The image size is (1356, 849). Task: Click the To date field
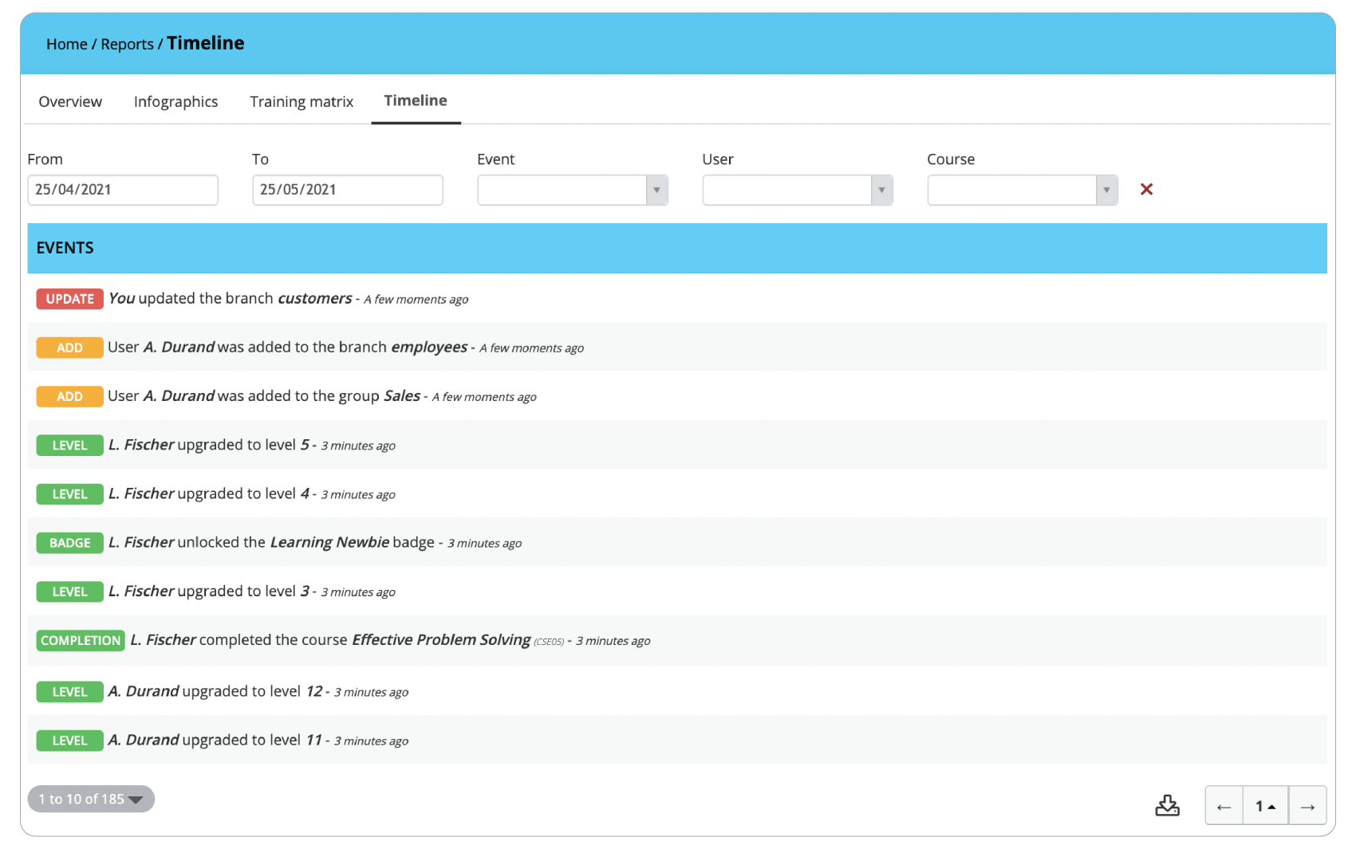click(x=348, y=190)
